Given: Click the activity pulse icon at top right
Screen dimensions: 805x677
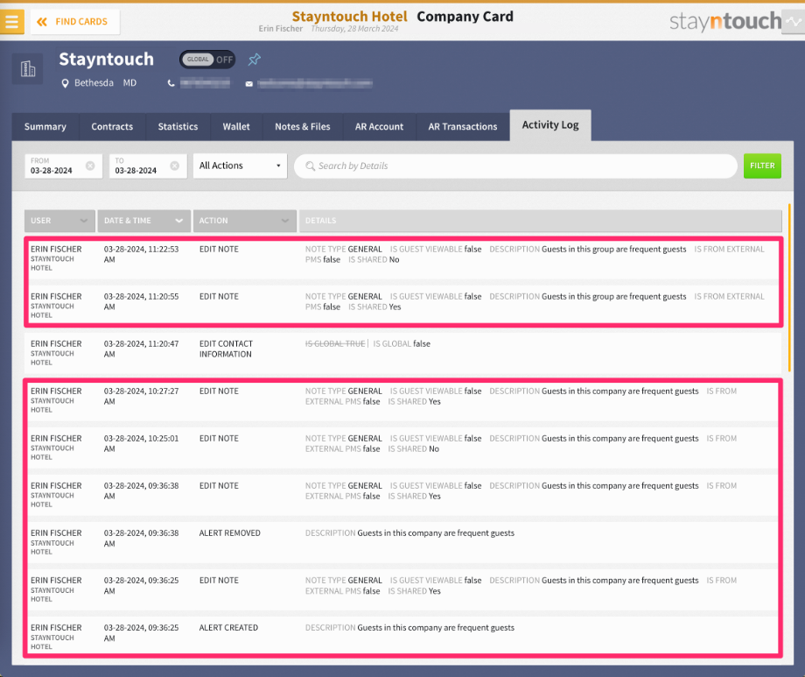Looking at the screenshot, I should coord(794,22).
